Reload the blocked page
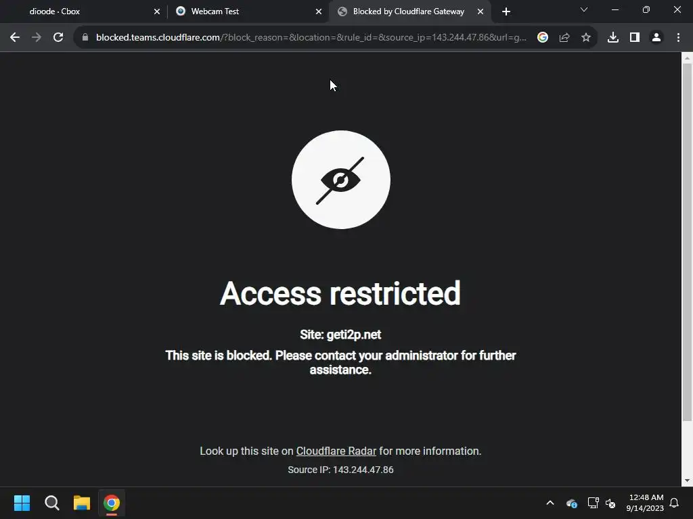The height and width of the screenshot is (519, 693). [58, 38]
